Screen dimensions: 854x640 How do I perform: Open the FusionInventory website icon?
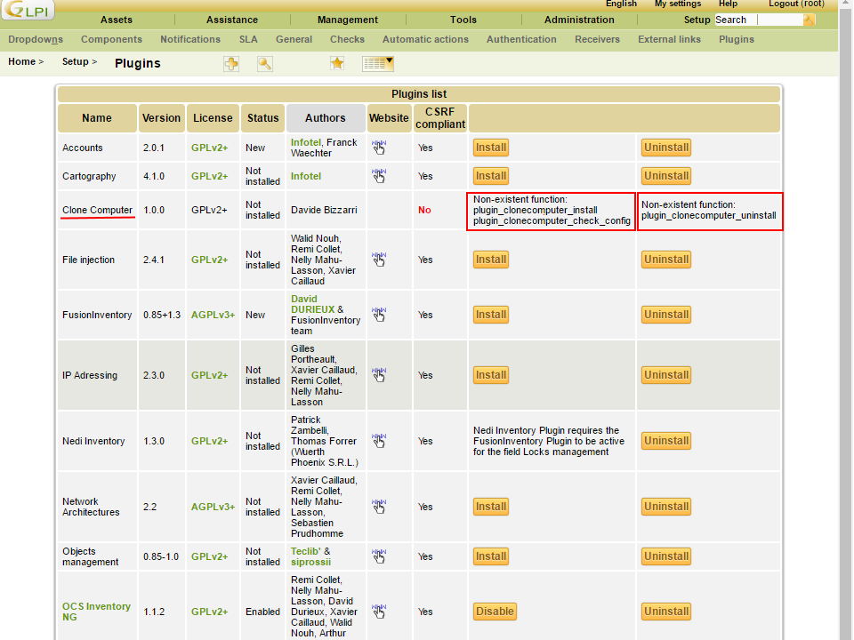pos(379,315)
